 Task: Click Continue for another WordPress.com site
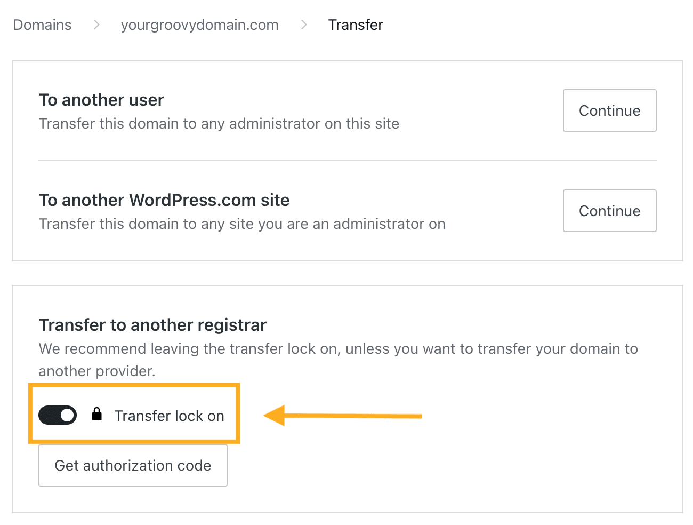609,211
